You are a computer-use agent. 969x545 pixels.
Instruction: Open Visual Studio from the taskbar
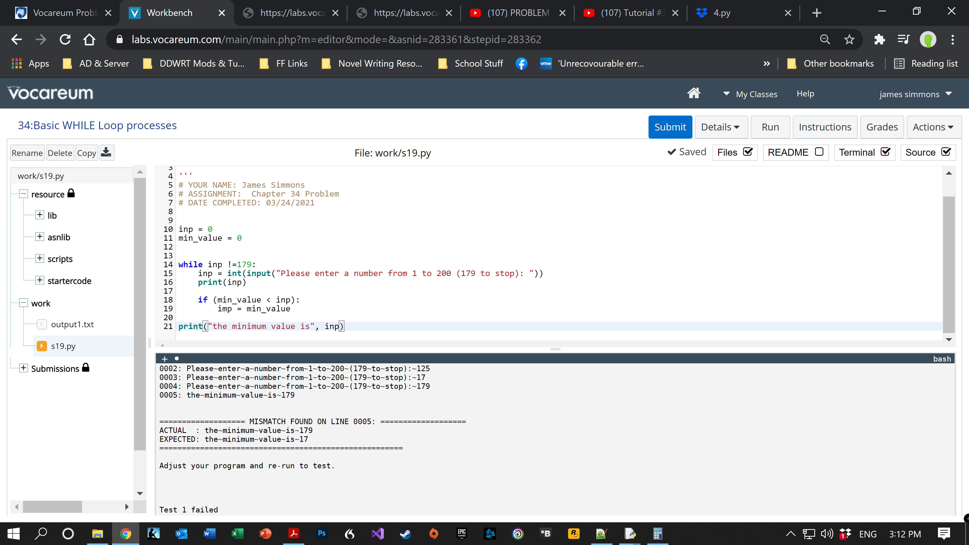point(378,533)
